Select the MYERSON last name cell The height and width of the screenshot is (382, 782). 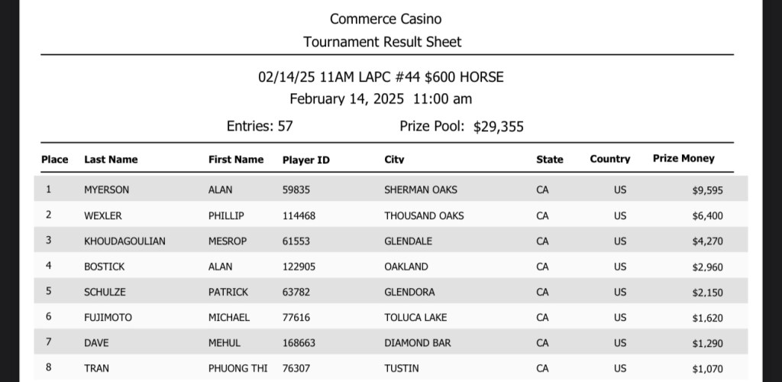(106, 190)
